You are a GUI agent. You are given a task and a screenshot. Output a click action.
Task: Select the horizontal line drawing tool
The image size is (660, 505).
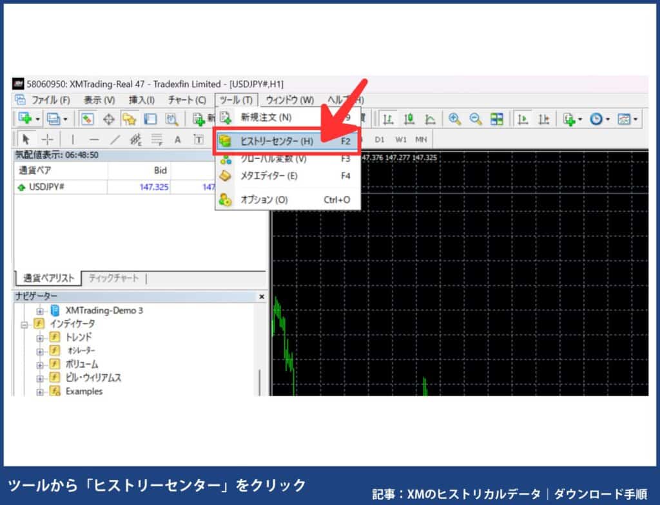93,139
